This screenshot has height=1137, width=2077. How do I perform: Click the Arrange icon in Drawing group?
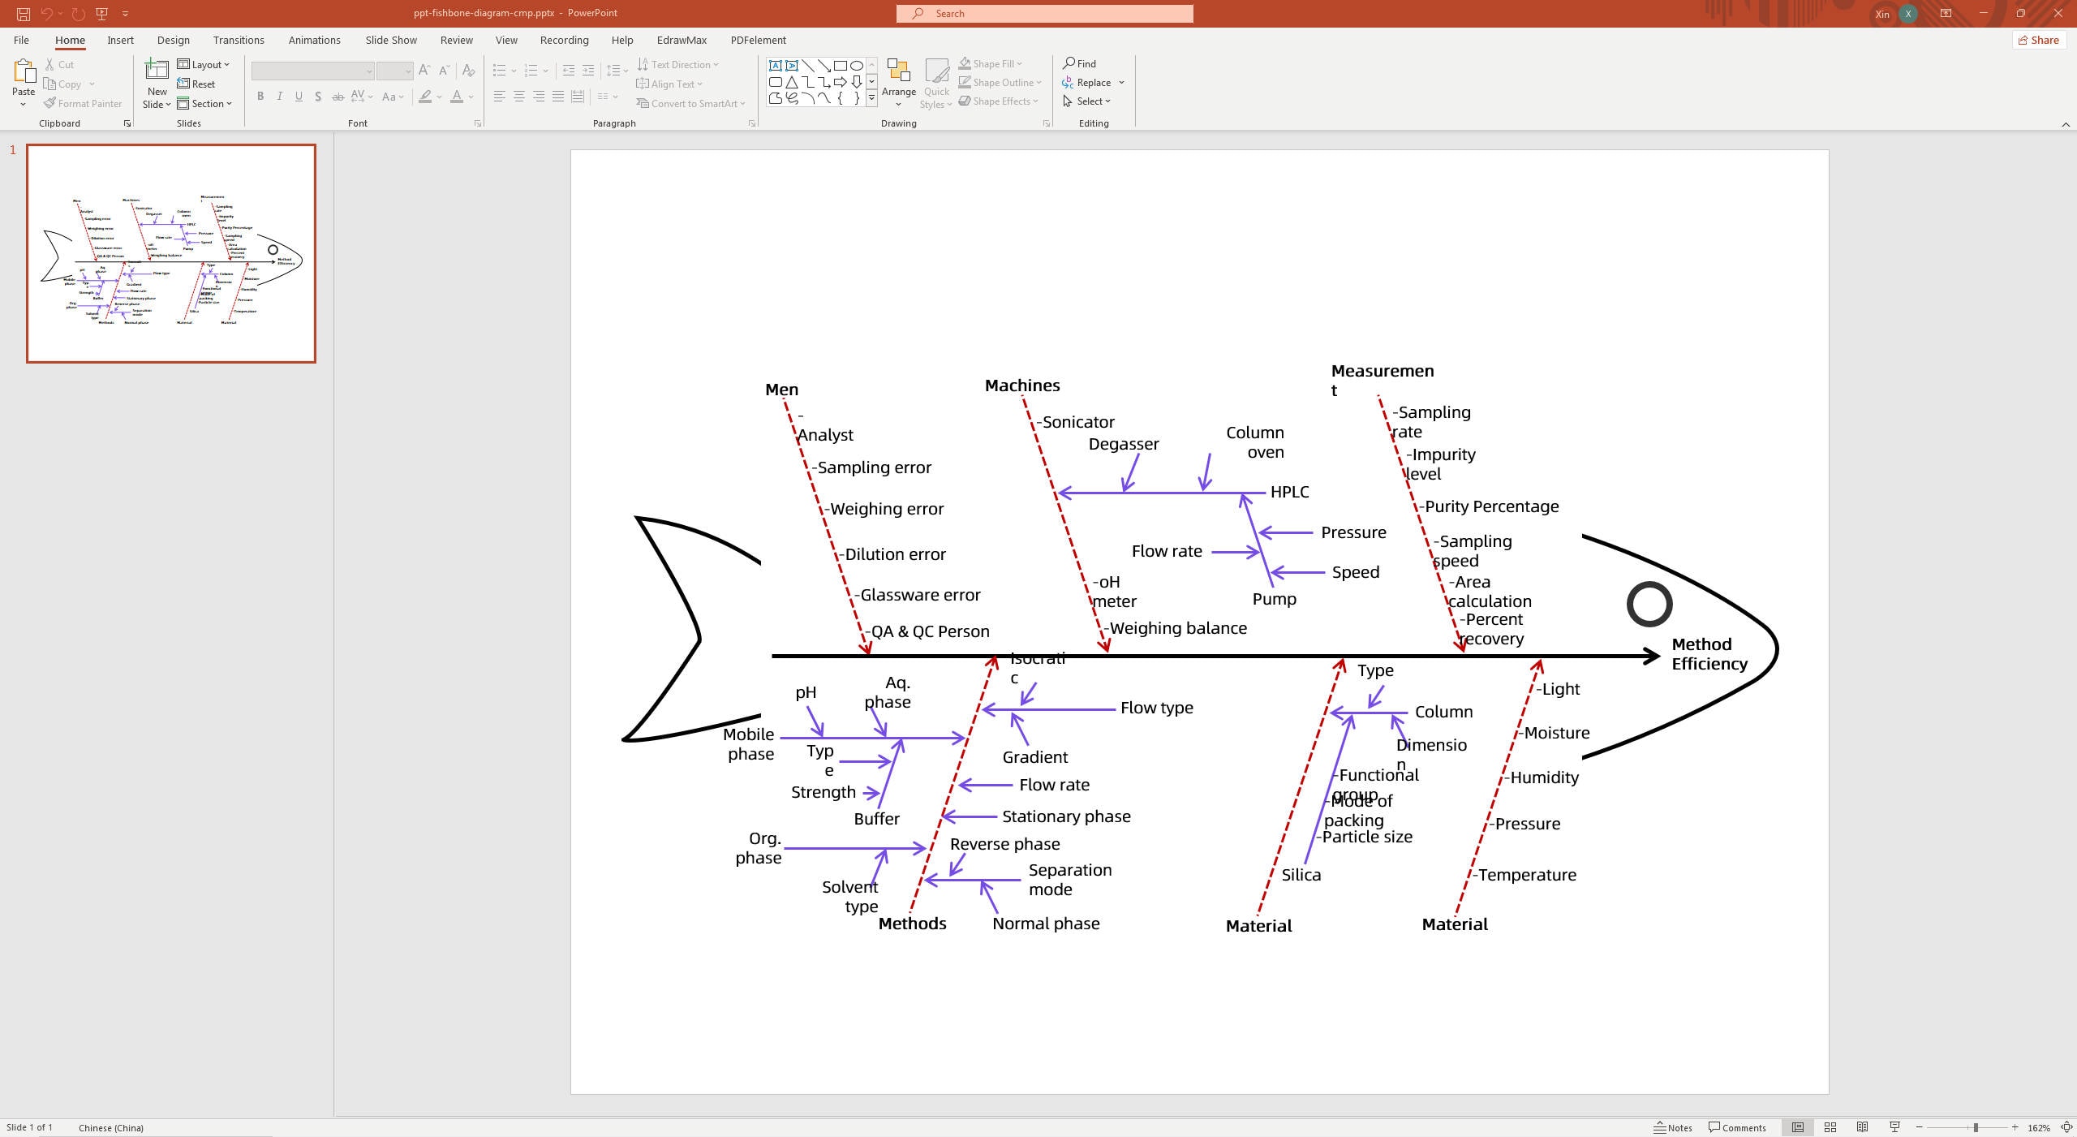tap(898, 77)
